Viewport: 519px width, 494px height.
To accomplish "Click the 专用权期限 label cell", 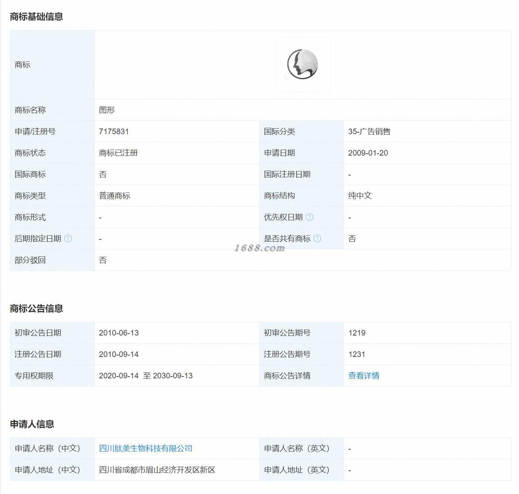I will [52, 376].
